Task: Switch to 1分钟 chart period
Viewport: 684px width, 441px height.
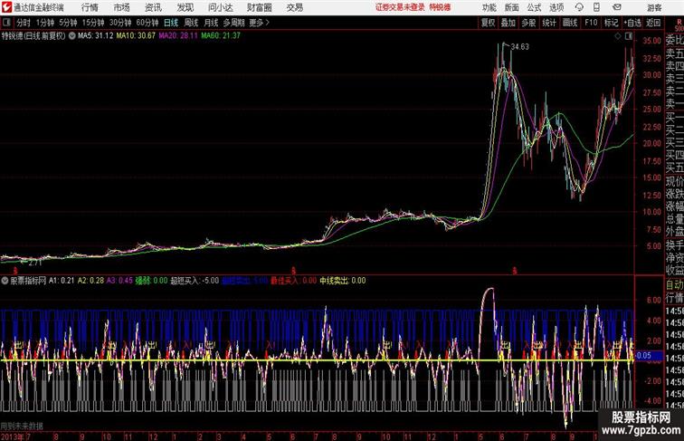Action: tap(45, 23)
